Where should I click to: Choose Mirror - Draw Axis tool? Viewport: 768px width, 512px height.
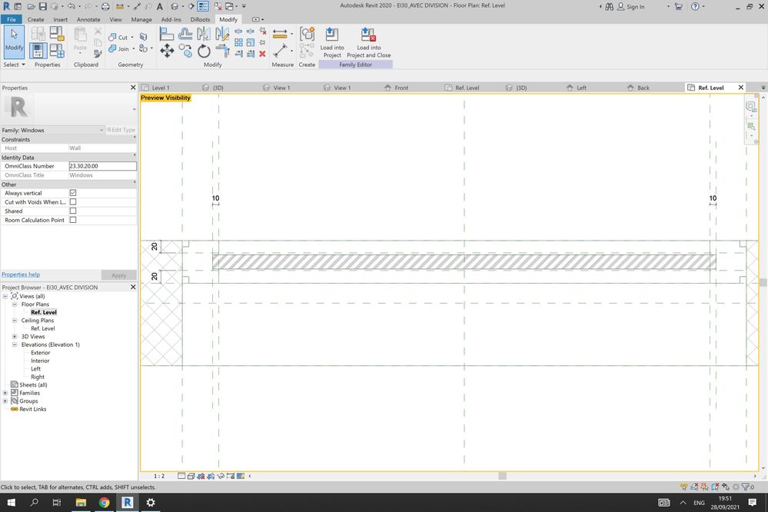(x=222, y=34)
